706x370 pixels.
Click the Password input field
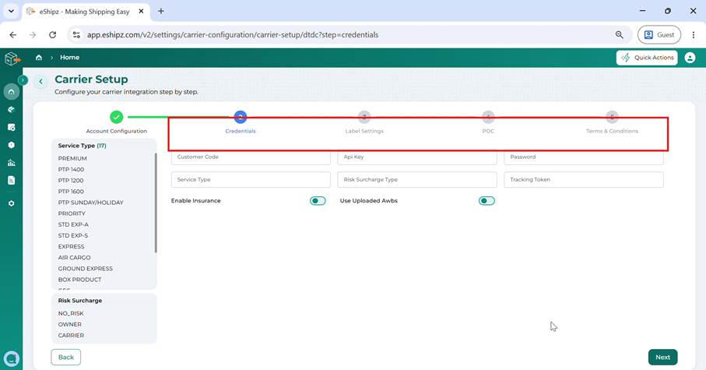pos(584,157)
